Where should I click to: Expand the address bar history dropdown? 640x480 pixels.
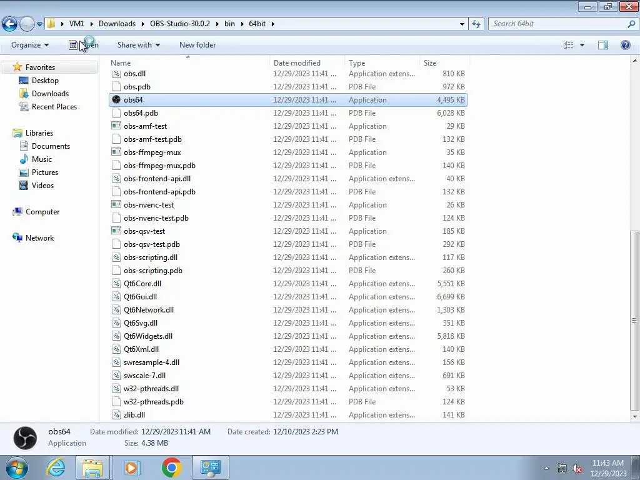click(462, 24)
